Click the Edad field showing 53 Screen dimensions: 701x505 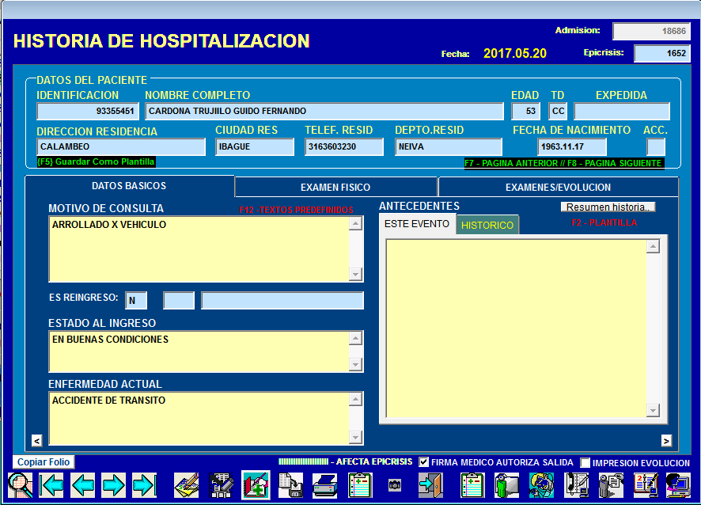(x=525, y=112)
